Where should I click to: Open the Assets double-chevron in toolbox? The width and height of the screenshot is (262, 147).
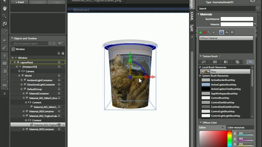coord(5,94)
